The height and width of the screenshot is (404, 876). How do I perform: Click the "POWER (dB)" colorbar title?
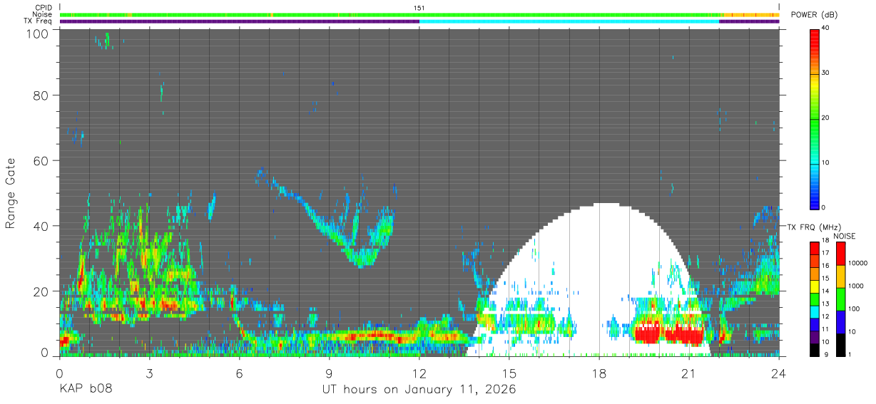point(814,15)
